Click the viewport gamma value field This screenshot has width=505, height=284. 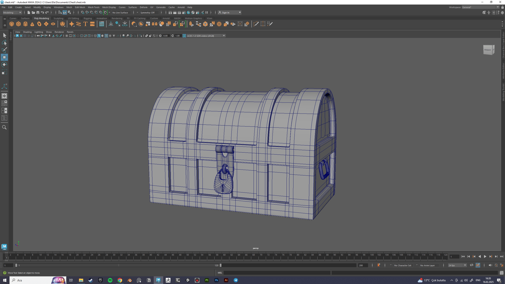click(178, 36)
